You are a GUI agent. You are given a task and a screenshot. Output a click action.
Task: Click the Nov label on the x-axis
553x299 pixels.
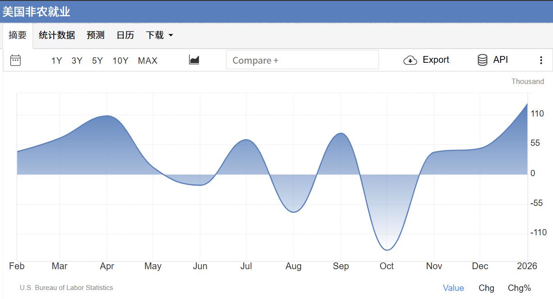pyautogui.click(x=434, y=266)
